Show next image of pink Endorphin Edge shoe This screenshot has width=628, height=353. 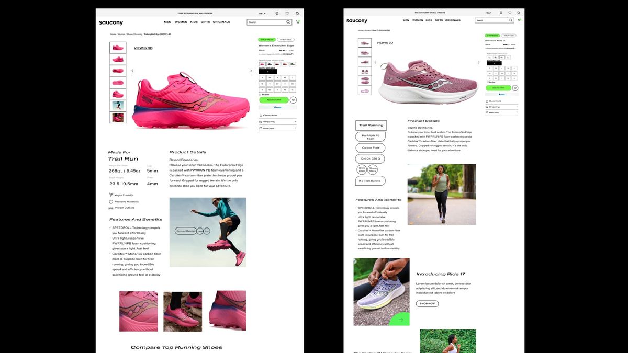(x=251, y=71)
